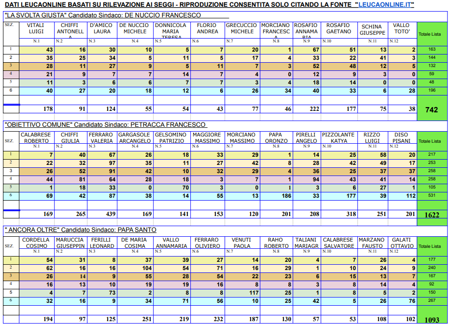Click the green list total 1622 cell
Screen dimensions: 450x325
[431, 215]
